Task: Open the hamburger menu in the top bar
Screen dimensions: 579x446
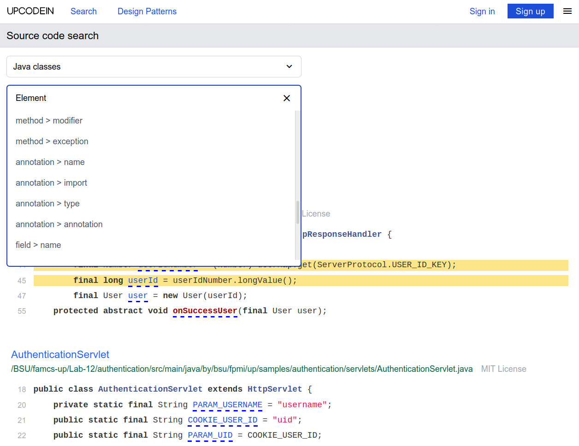Action: pos(567,11)
